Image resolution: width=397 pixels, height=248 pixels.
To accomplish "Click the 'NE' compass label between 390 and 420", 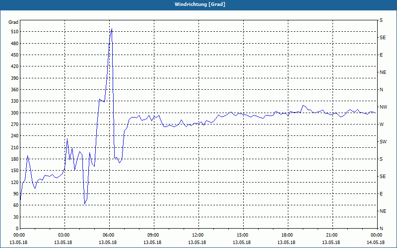I will [383, 72].
